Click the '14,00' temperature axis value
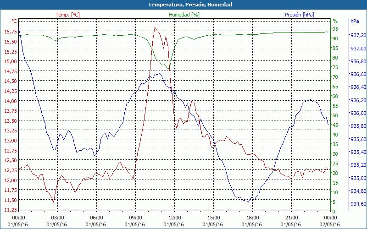 pos(11,101)
